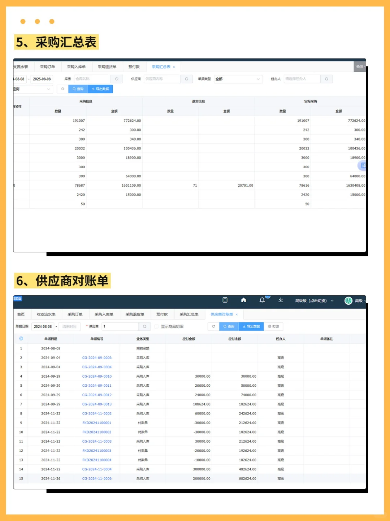Switch to the 首页 tab

point(21,314)
